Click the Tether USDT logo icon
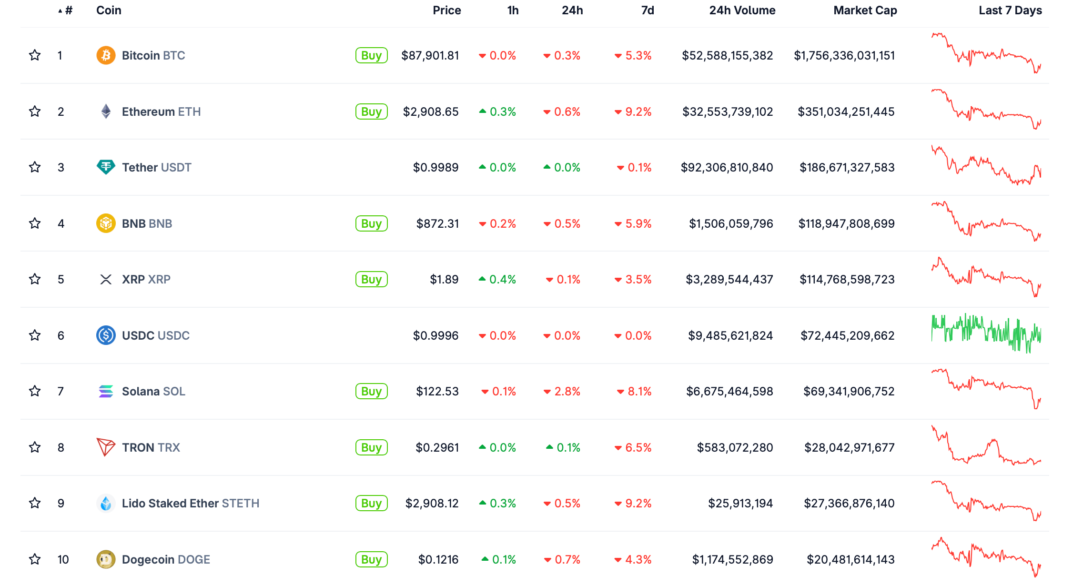The image size is (1073, 586). click(x=106, y=167)
